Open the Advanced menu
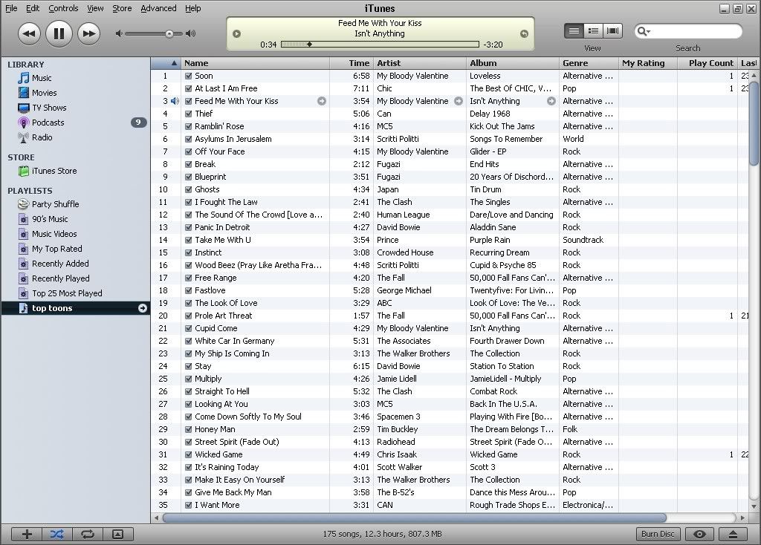Viewport: 761px width, 545px height. (x=158, y=8)
